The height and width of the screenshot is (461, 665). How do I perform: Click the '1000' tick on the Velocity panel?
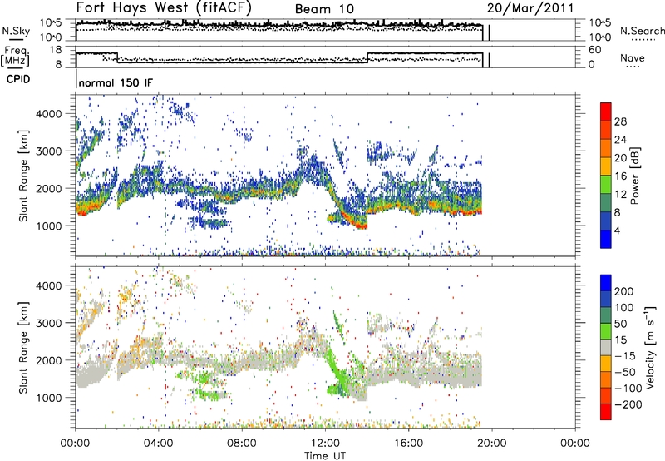point(49,398)
